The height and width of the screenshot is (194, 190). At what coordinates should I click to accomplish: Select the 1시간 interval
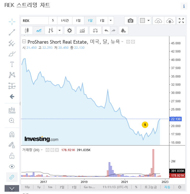point(65,20)
